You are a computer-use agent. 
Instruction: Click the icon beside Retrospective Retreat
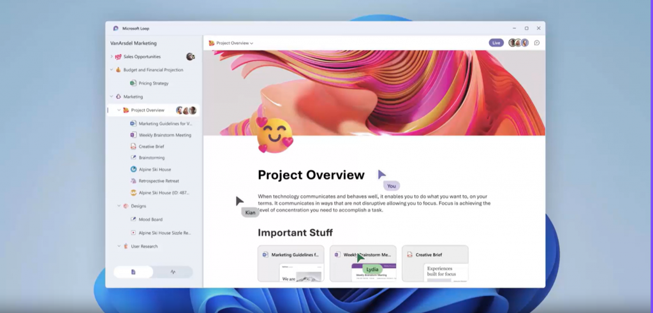click(133, 181)
